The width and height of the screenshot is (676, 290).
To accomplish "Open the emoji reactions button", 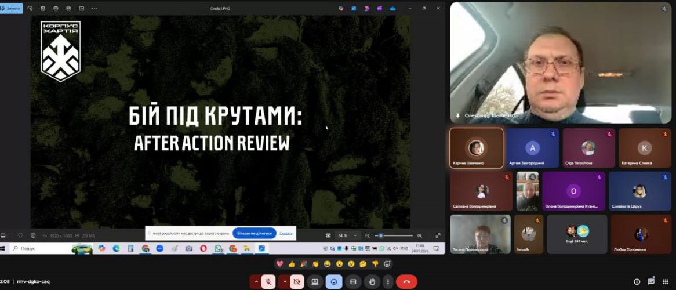I will 333,282.
